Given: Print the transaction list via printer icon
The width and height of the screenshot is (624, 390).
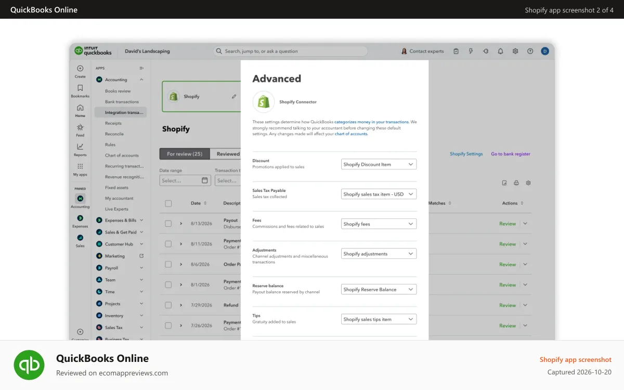Looking at the screenshot, I should [516, 183].
